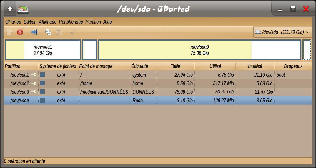
Task: Click the 'DONNÉES' label cell
Action: click(143, 92)
